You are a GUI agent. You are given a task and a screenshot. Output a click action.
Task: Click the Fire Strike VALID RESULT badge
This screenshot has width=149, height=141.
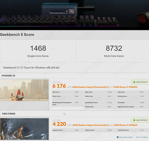click(x=140, y=120)
